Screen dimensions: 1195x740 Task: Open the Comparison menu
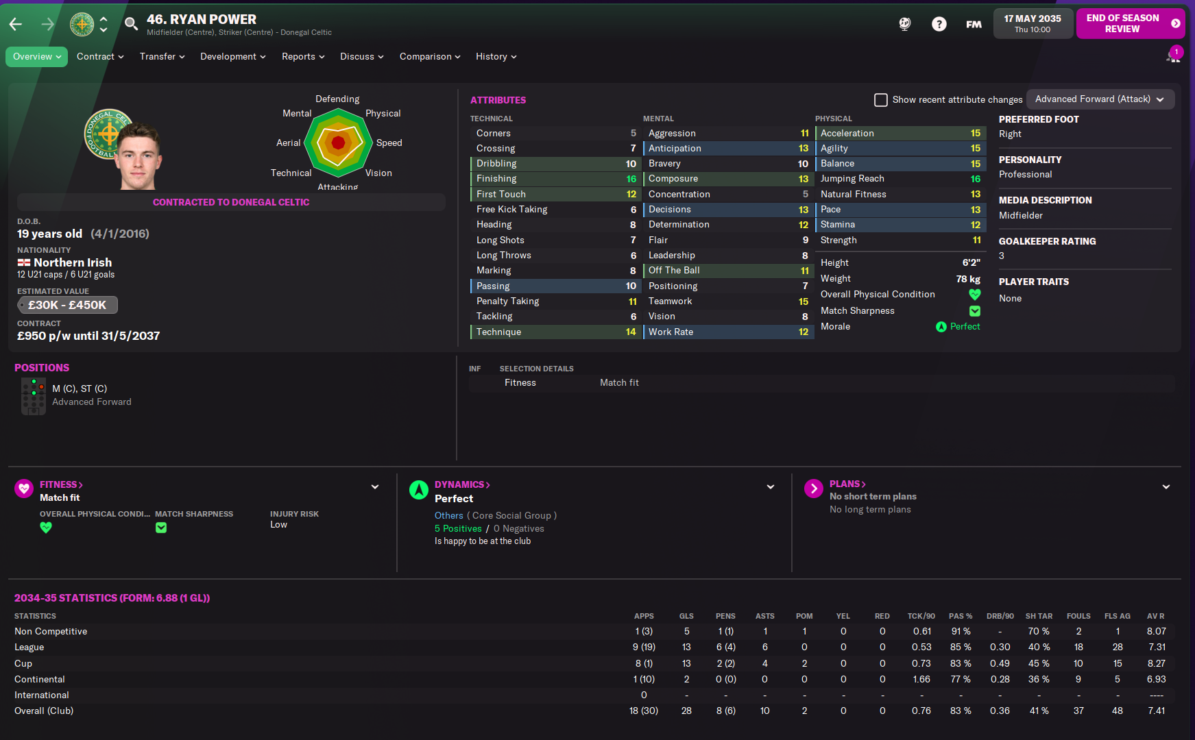[430, 57]
